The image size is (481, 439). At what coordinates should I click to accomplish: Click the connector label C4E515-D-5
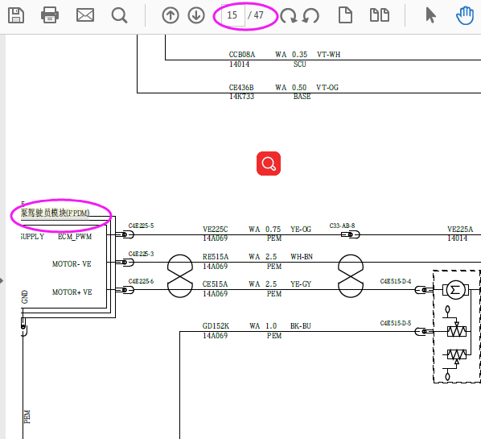pyautogui.click(x=396, y=323)
